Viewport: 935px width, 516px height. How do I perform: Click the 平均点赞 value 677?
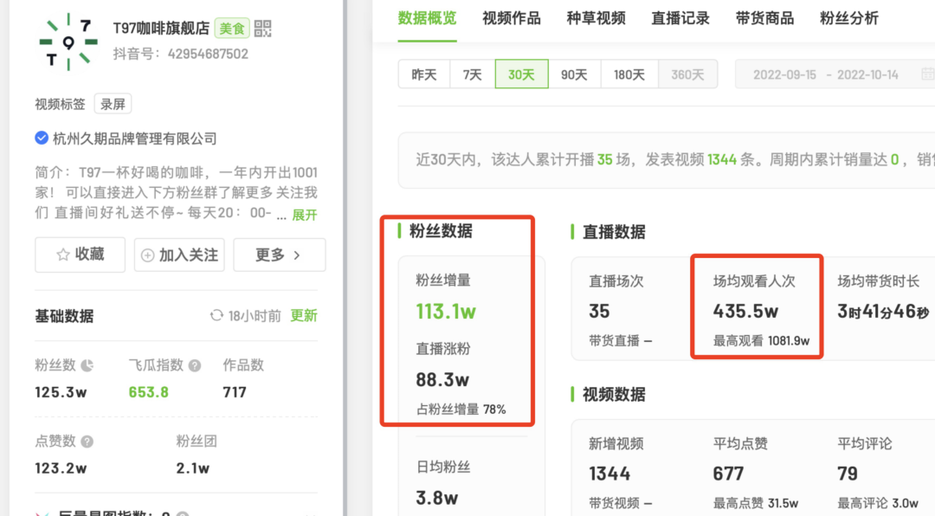coord(728,474)
